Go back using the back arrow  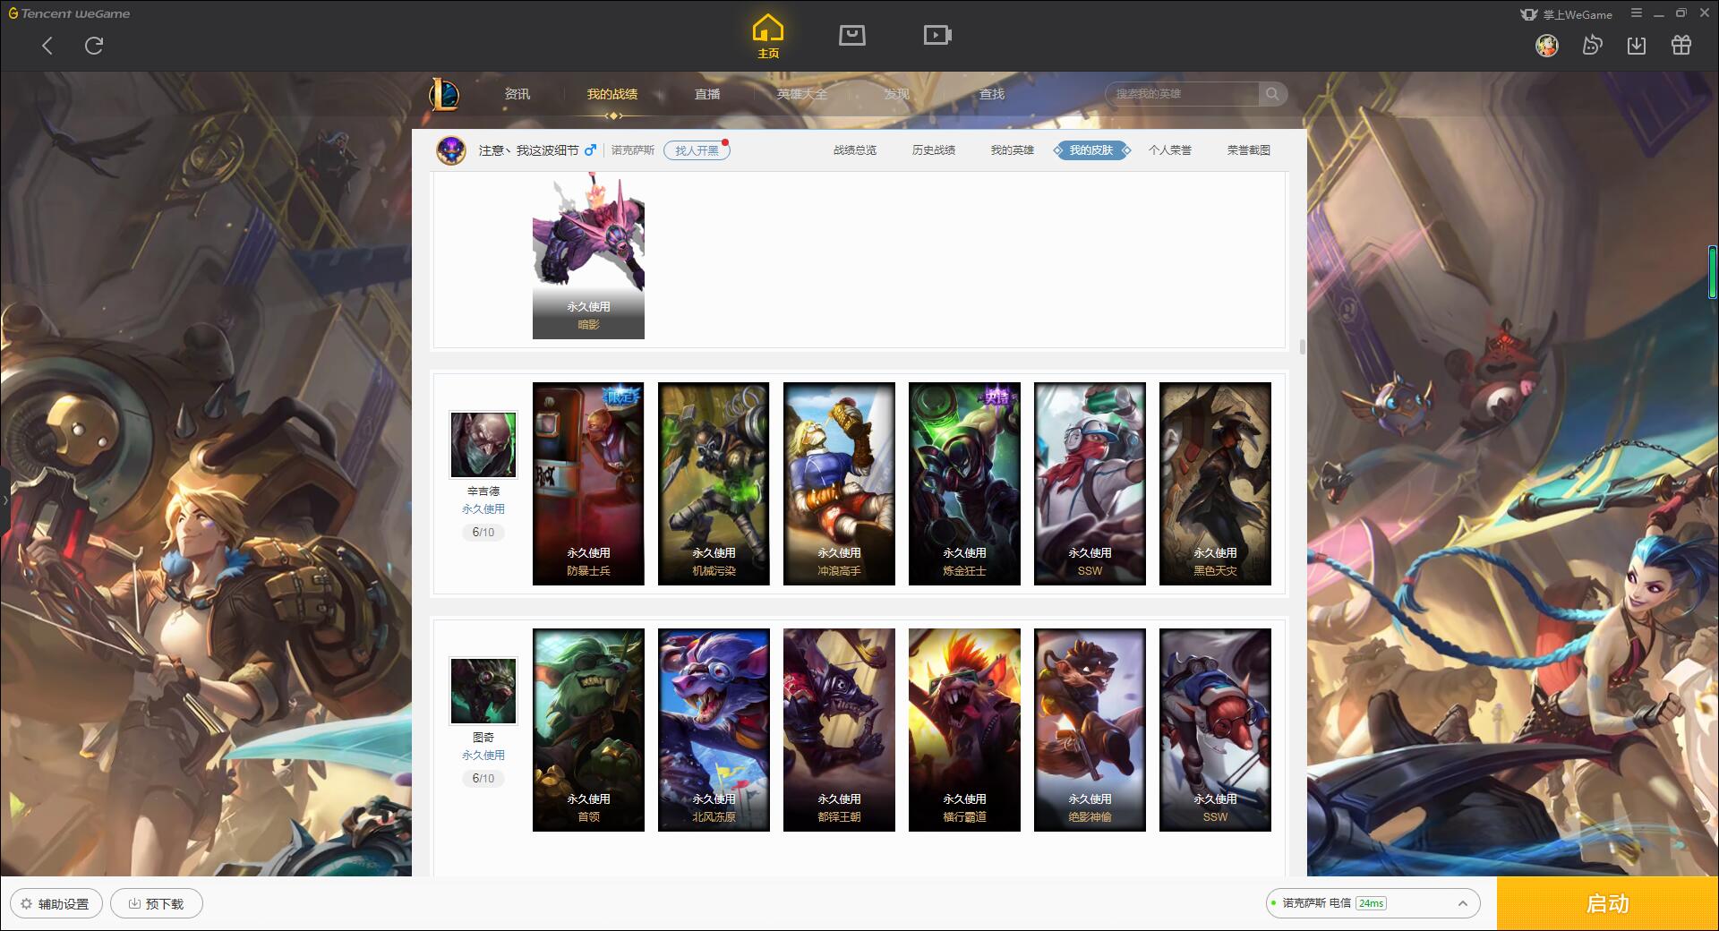tap(47, 46)
